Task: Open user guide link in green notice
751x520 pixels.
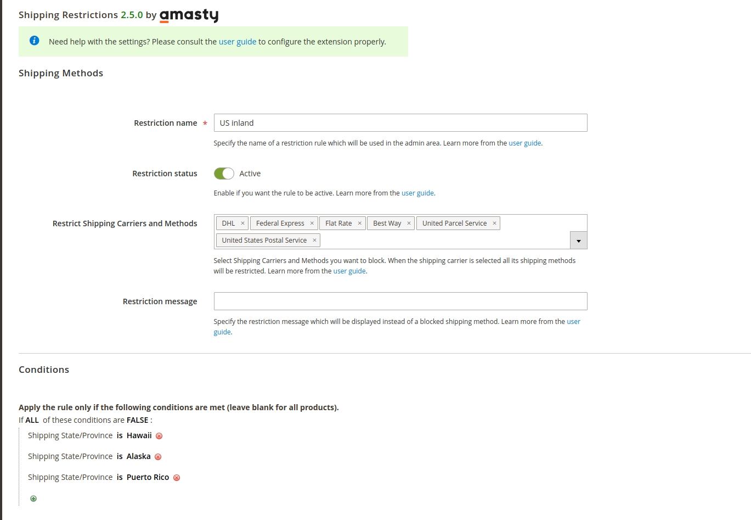Action: 238,42
